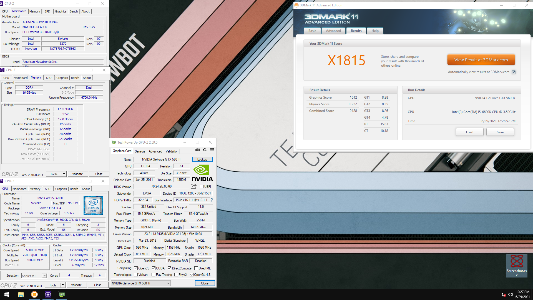Toggle the PhysX checkbox
The width and height of the screenshot is (533, 300).
(176, 275)
